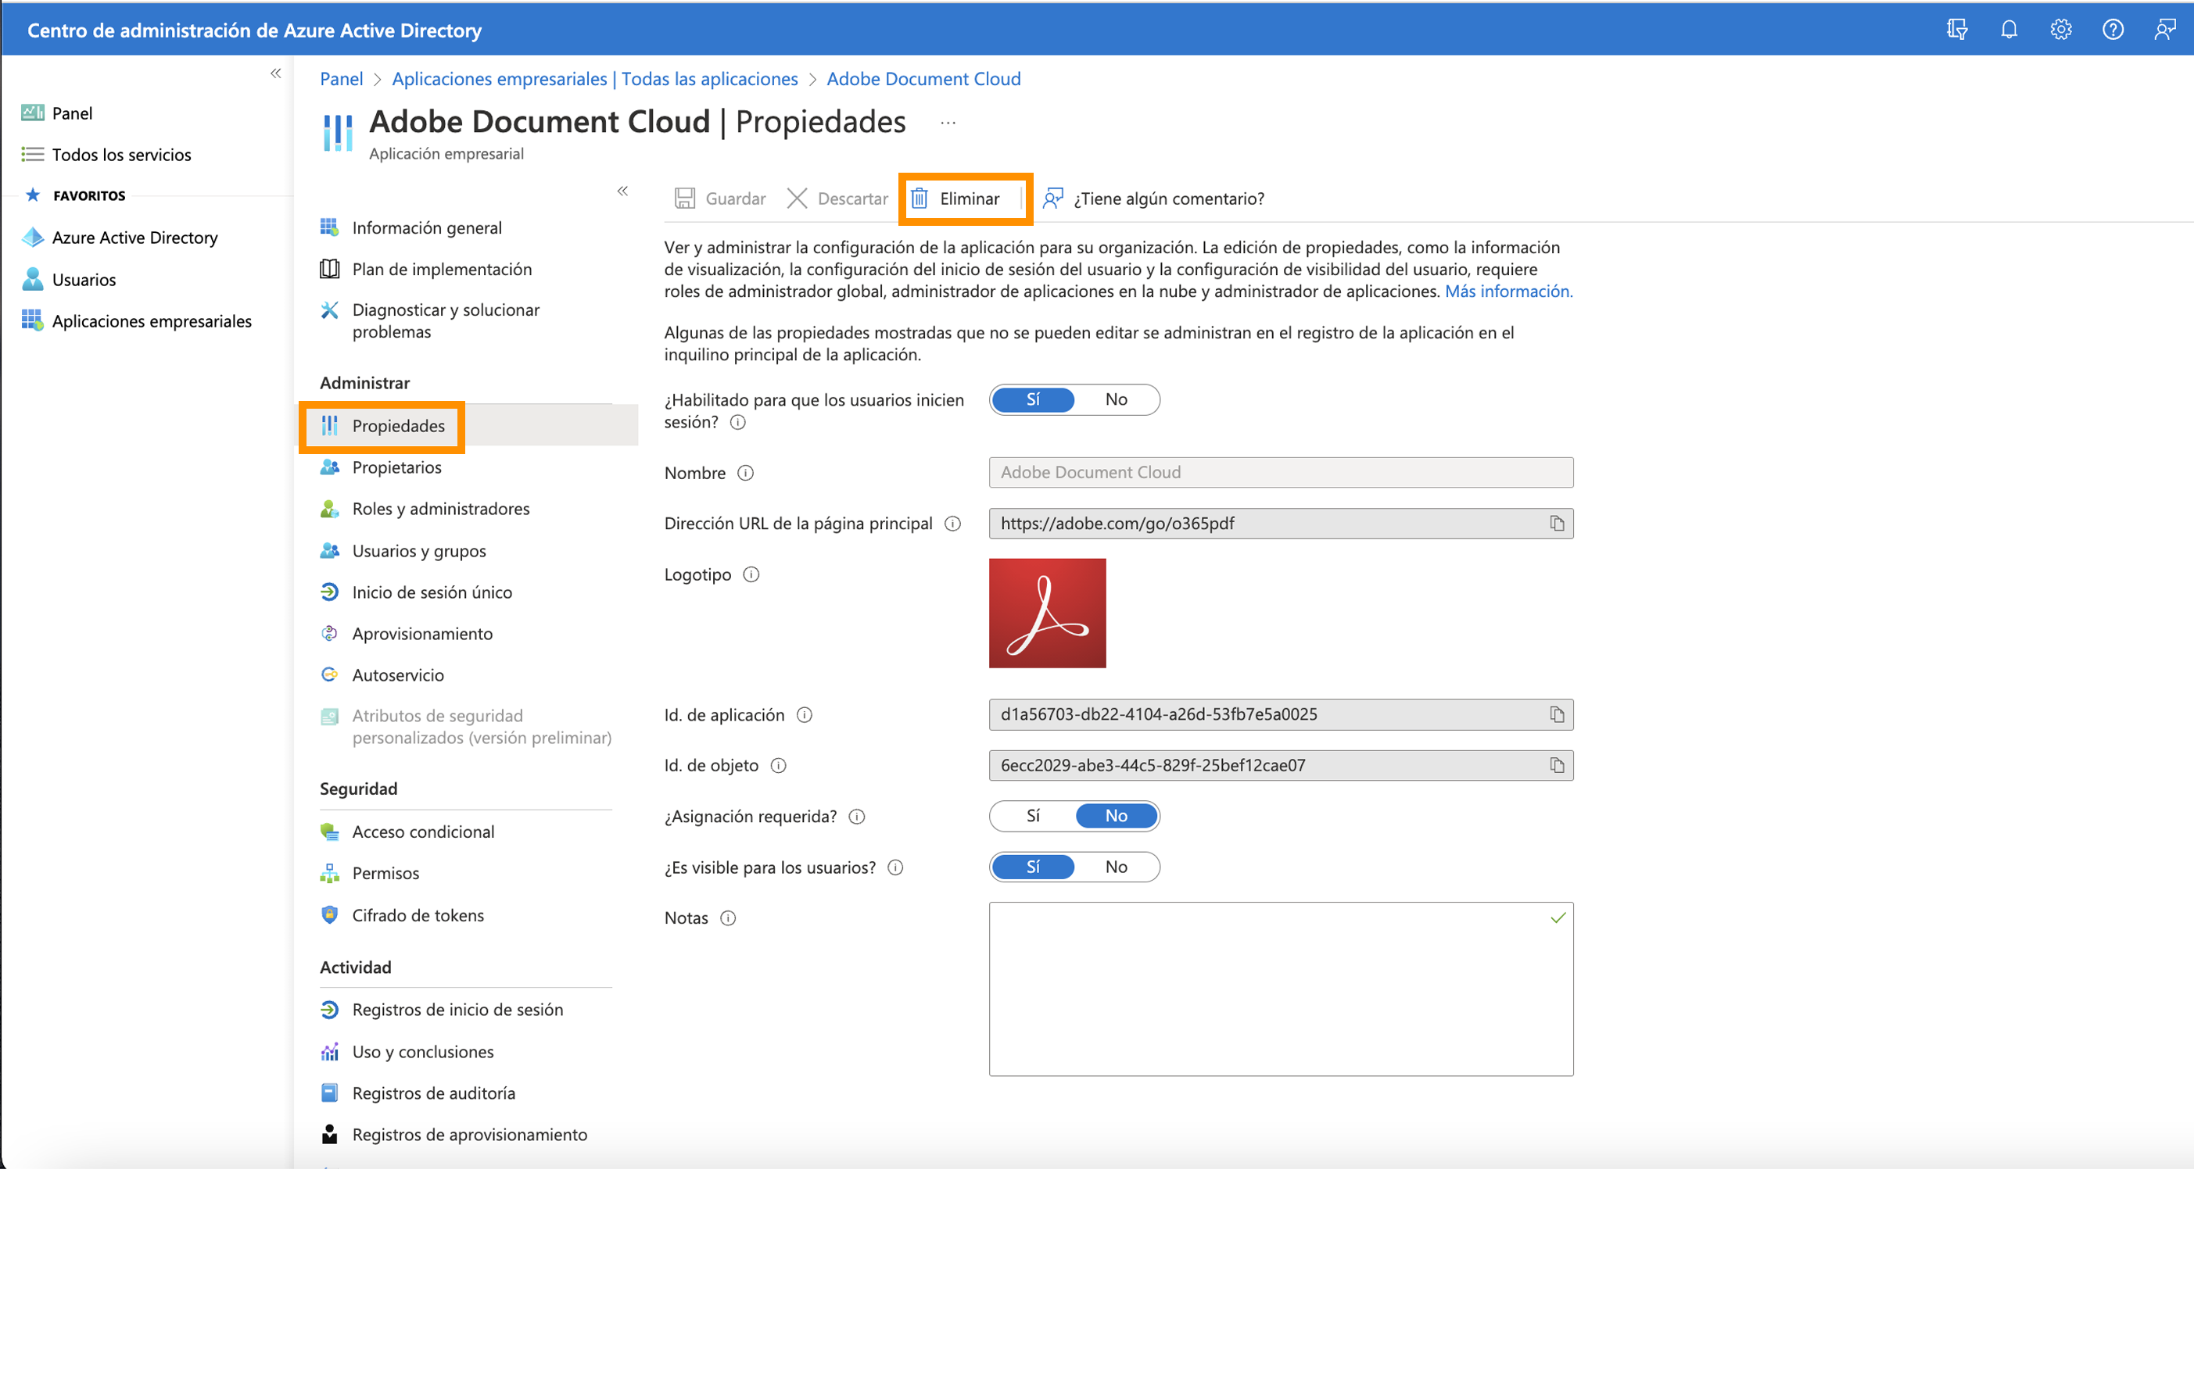The width and height of the screenshot is (2194, 1377).
Task: Open the ellipsis menu next to Propiedades title
Action: click(948, 122)
